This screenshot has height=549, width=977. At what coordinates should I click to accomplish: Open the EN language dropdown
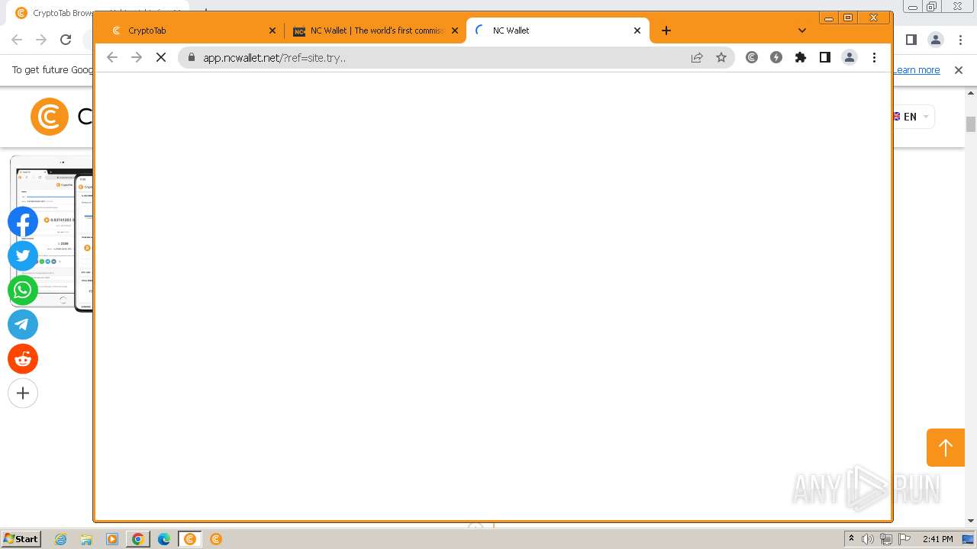pos(914,117)
